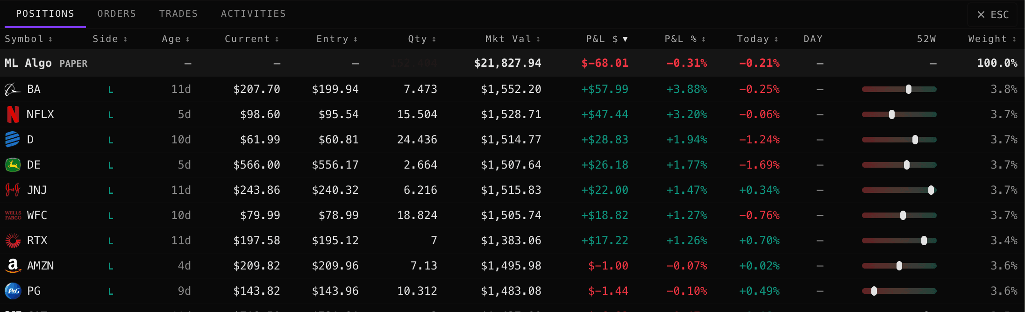Click RTX today change +0.70%
Screen dimensions: 1025x312
(x=760, y=241)
